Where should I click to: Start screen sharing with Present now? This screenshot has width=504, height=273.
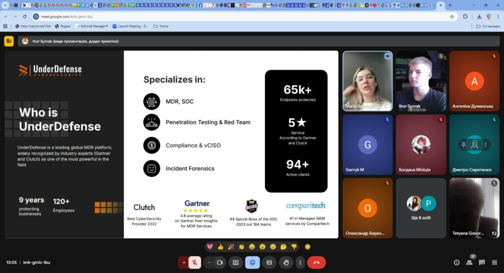236,263
